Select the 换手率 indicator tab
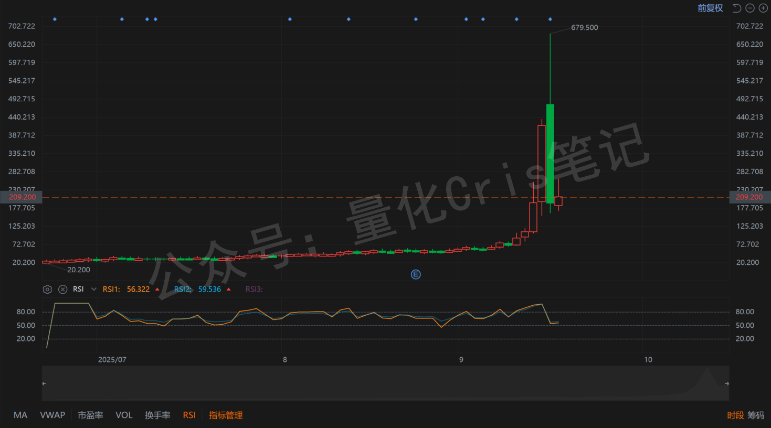 click(x=157, y=415)
